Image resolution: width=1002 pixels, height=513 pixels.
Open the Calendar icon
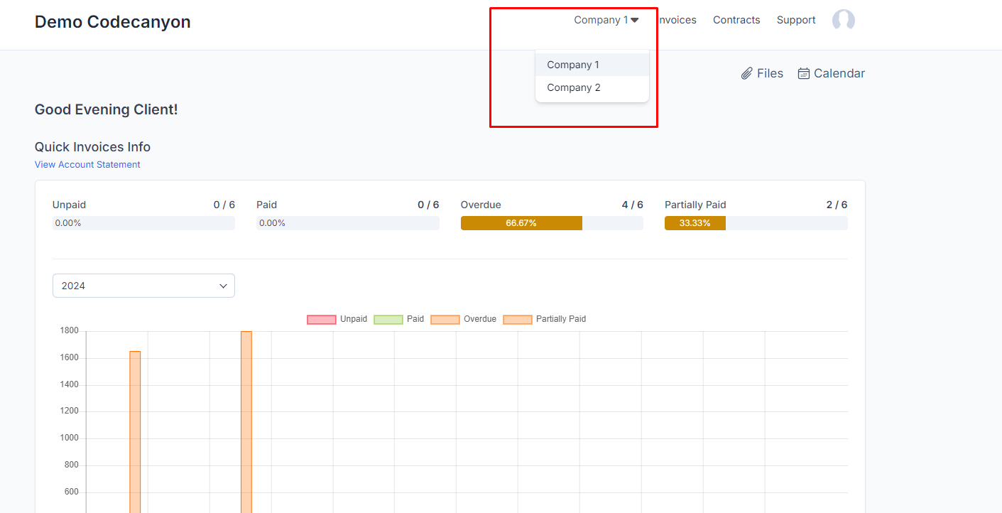(x=804, y=72)
